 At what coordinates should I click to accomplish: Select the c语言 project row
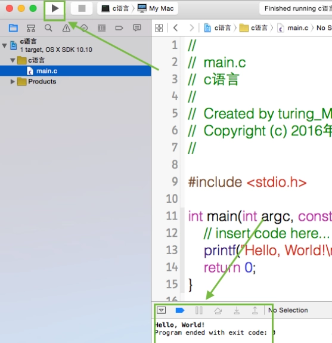coord(76,45)
